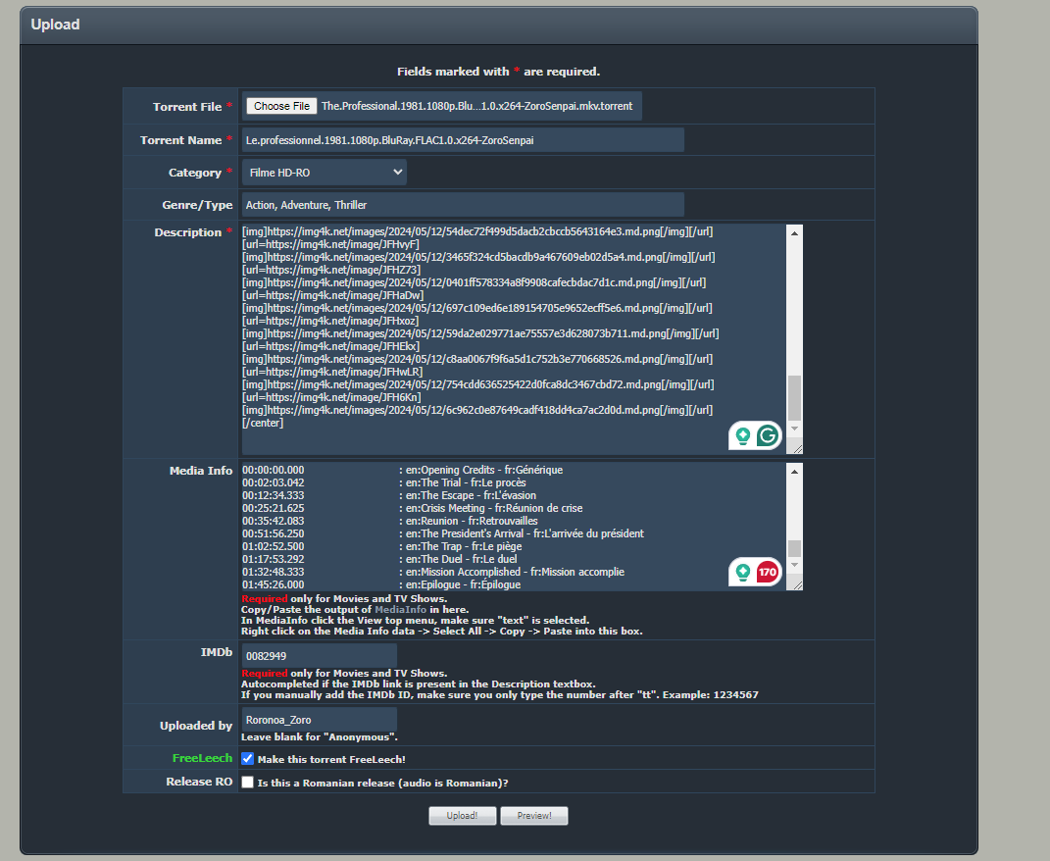This screenshot has height=861, width=1050.
Task: Uncheck the Make this torrent FreeLeech checkbox
Action: pos(247,759)
